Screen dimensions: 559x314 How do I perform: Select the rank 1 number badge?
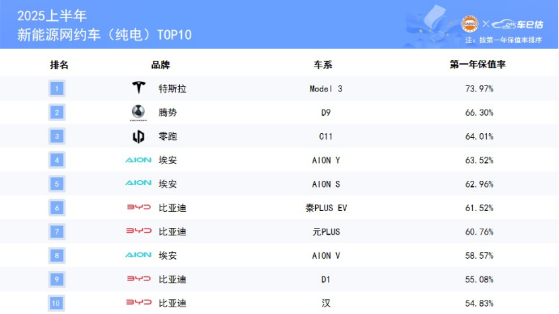click(57, 88)
